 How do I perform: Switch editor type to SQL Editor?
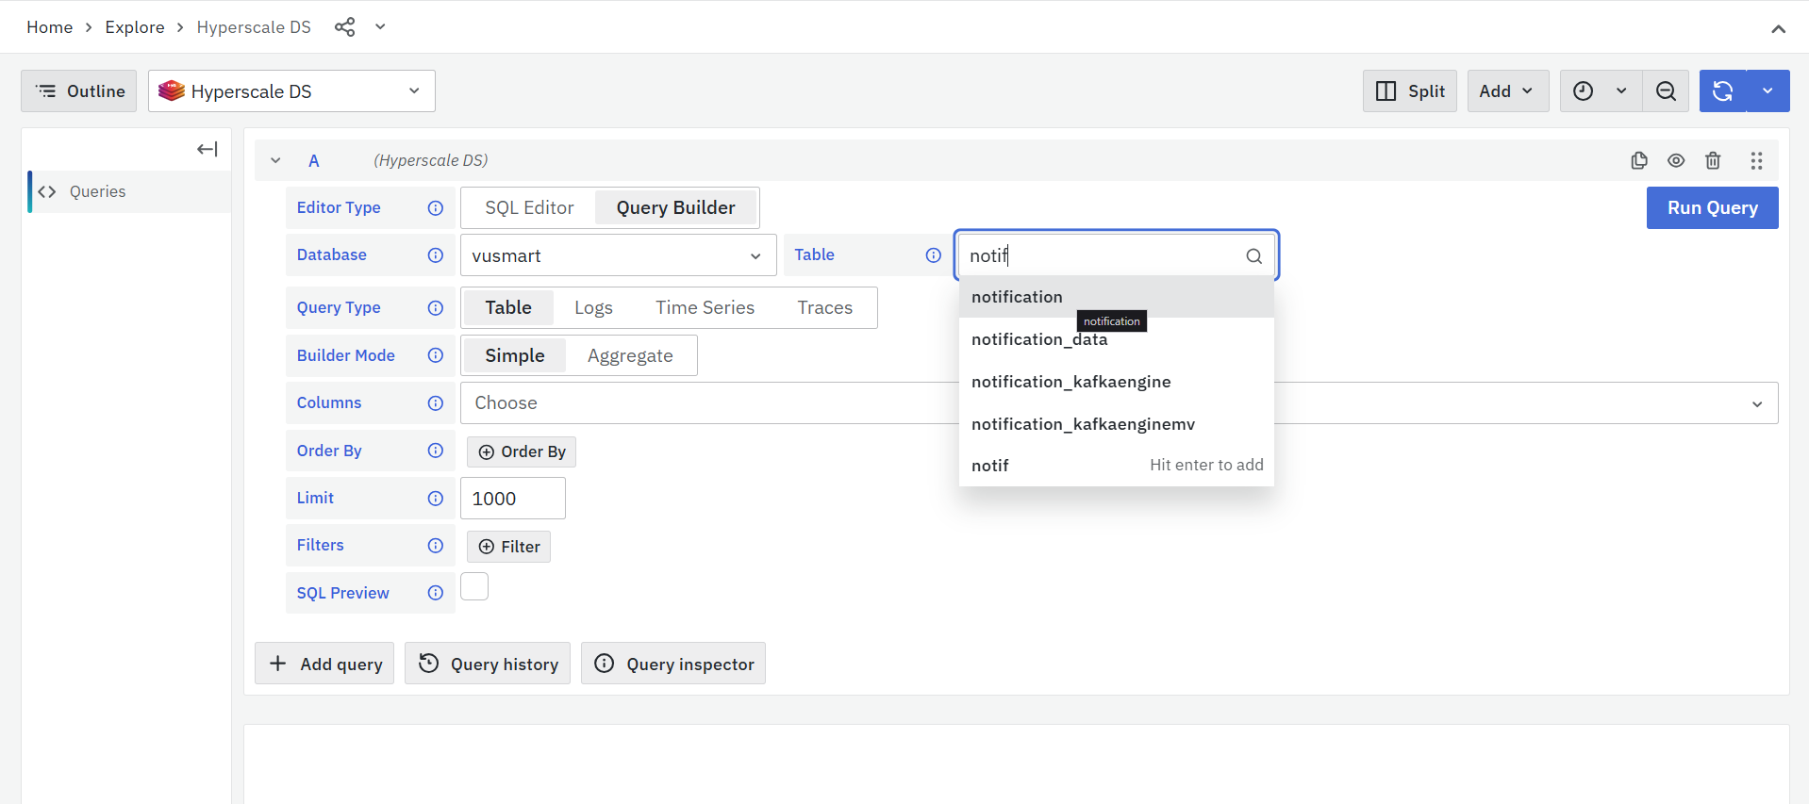pyautogui.click(x=529, y=208)
